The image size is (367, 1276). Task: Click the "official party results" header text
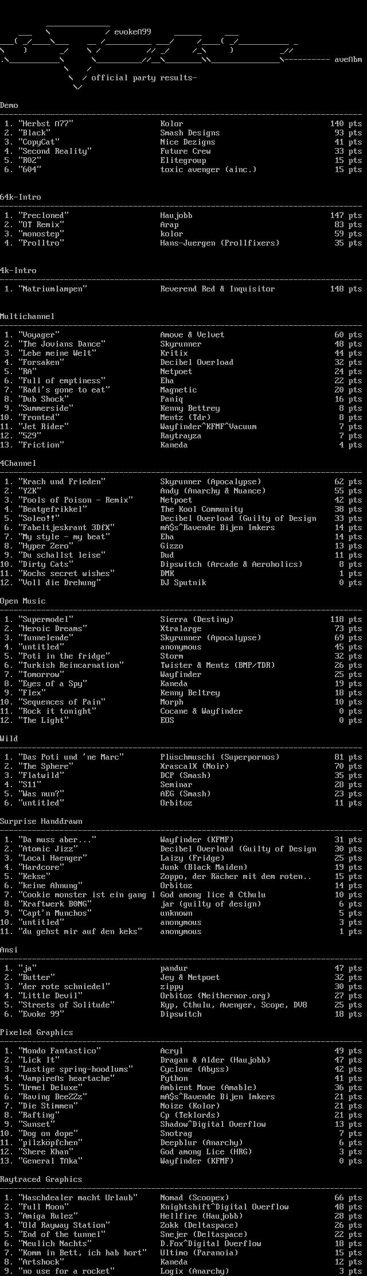click(143, 78)
